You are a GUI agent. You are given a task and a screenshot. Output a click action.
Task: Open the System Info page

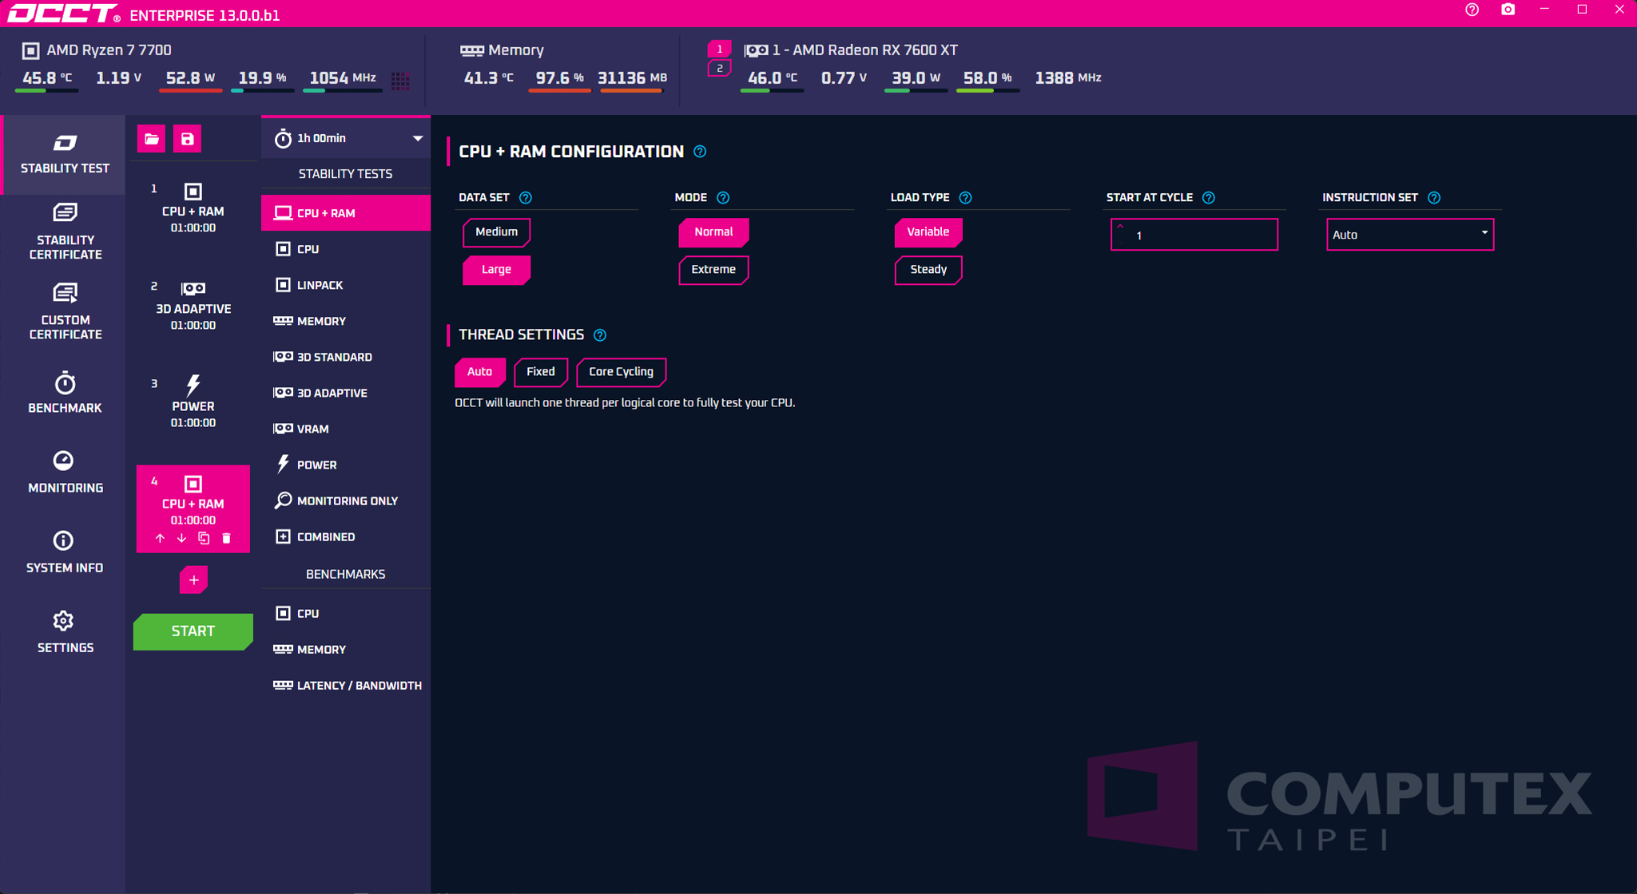(x=65, y=552)
